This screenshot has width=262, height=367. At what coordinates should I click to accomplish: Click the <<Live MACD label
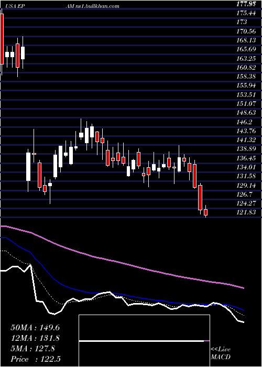point(221,353)
